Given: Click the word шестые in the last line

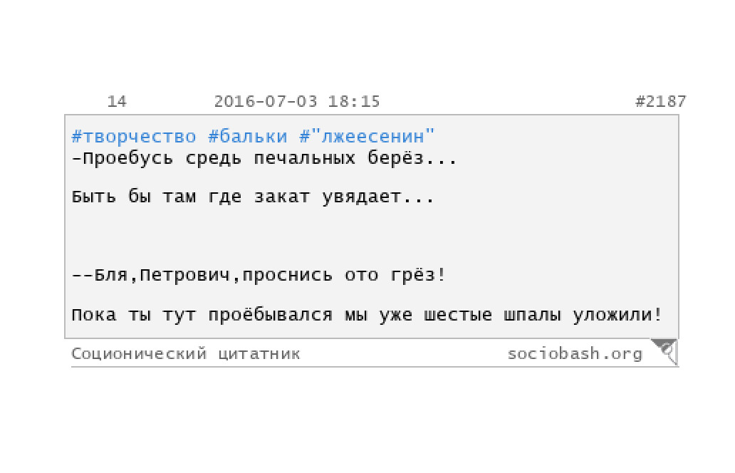Looking at the screenshot, I should (457, 314).
